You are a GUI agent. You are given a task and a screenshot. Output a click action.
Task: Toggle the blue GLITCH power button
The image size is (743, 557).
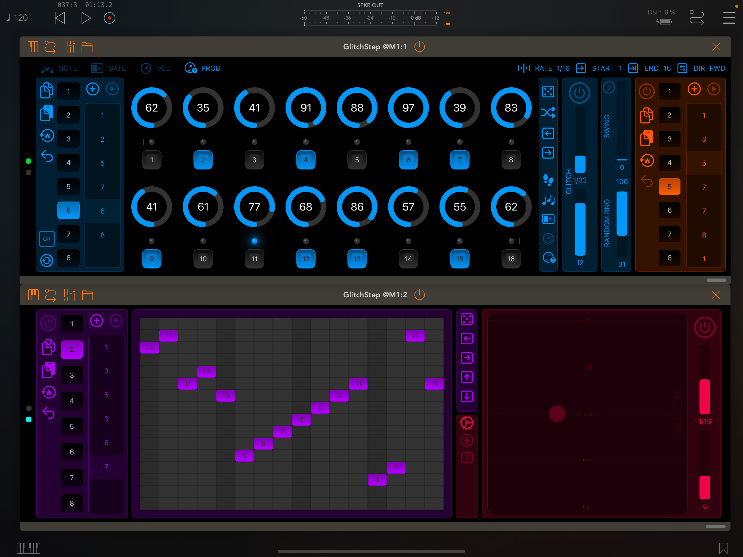[579, 93]
